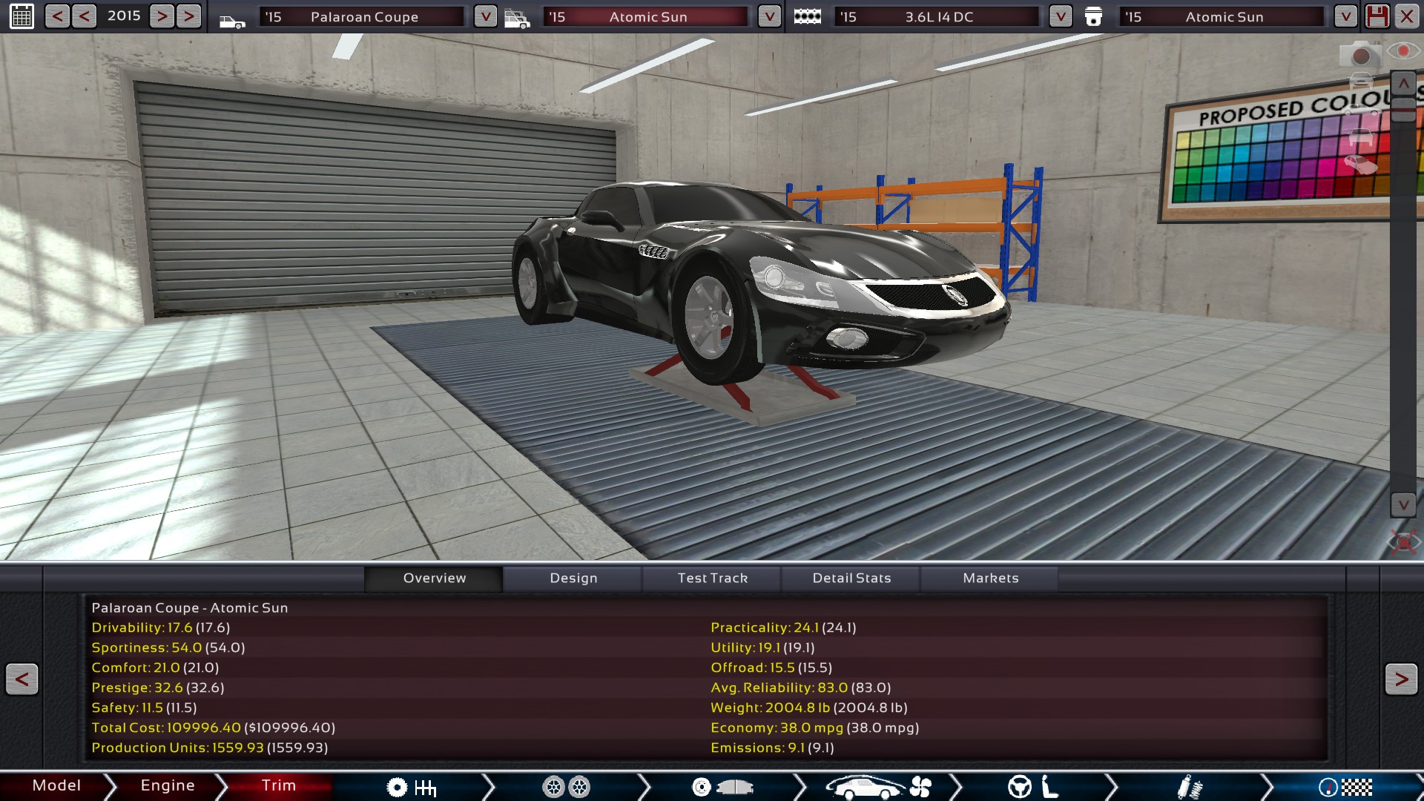1424x801 pixels.
Task: Save the design with the floppy disk icon
Action: [1377, 16]
